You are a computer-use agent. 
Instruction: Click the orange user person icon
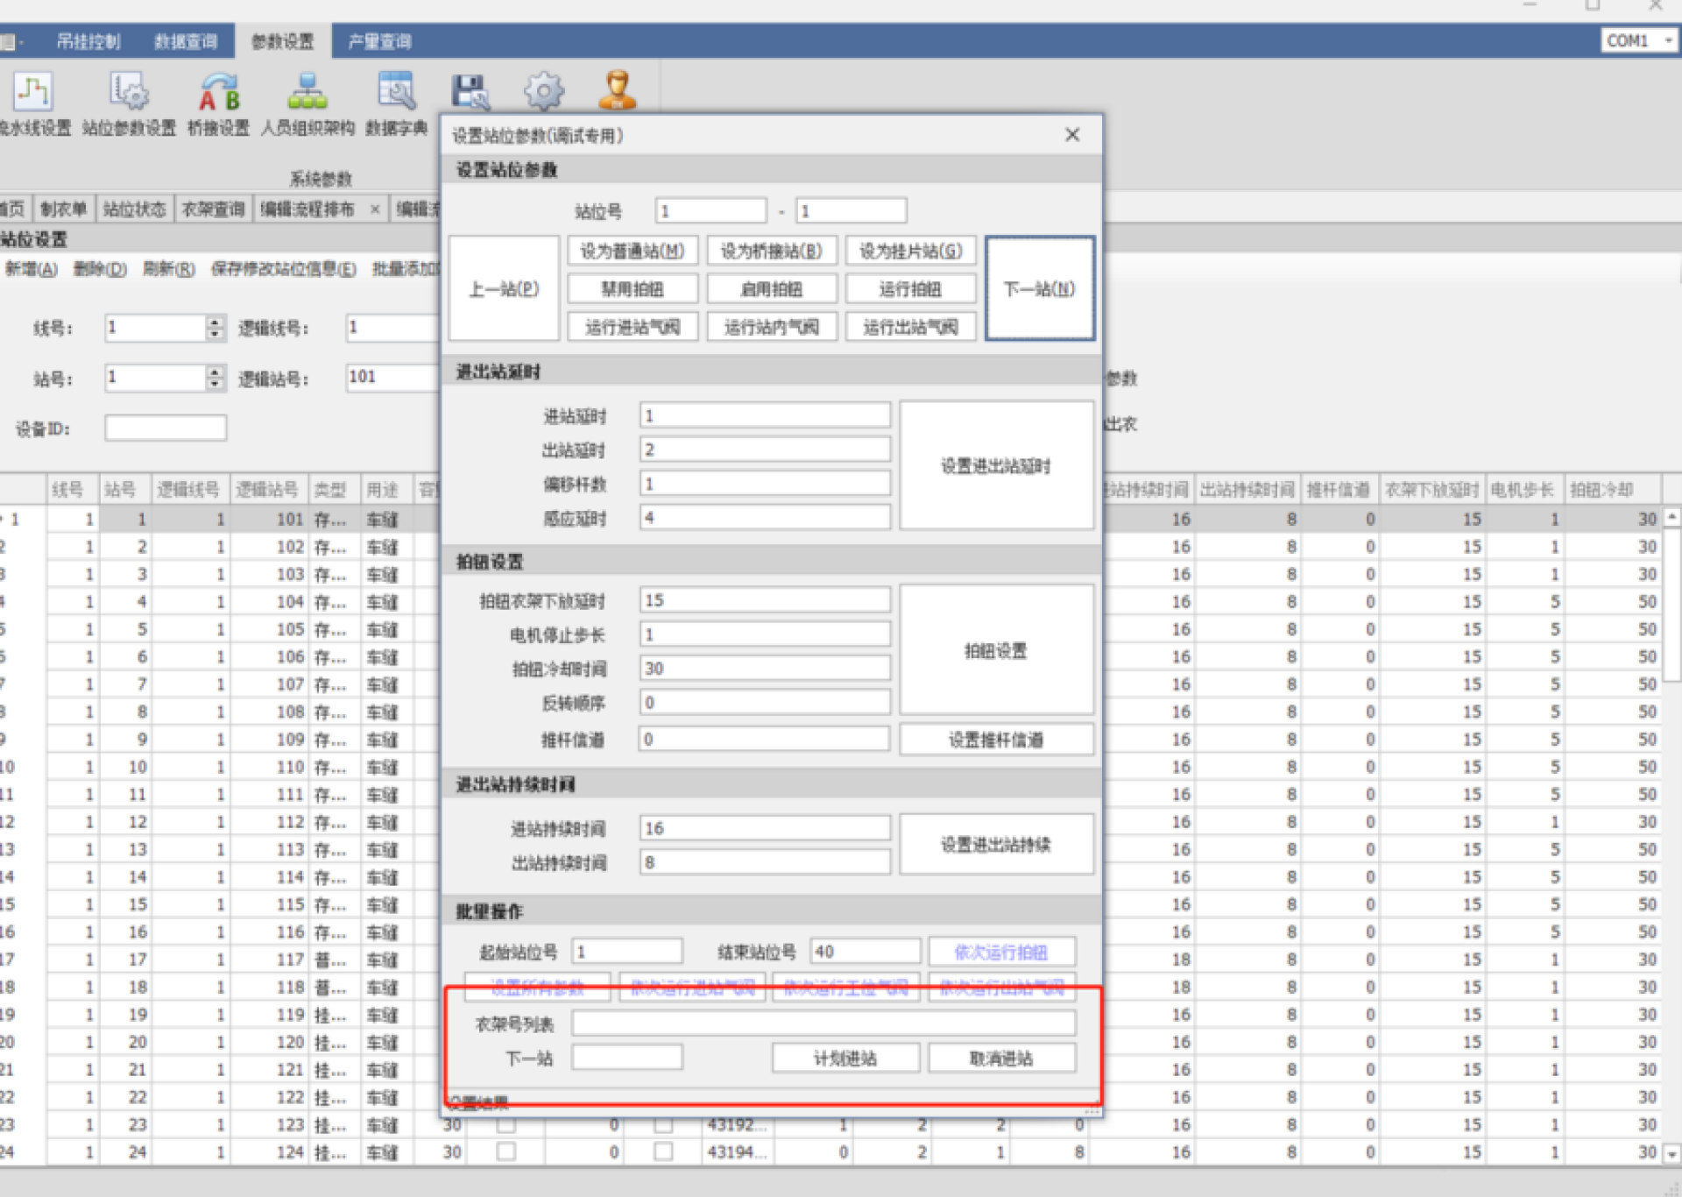(617, 90)
